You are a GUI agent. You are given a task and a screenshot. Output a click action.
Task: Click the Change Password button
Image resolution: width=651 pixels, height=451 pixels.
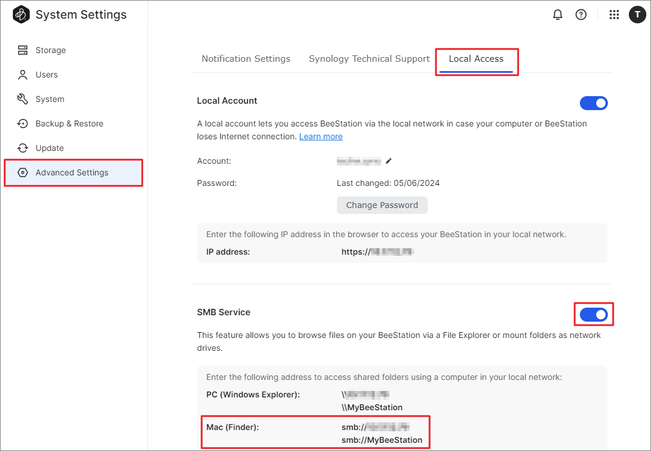click(x=382, y=205)
